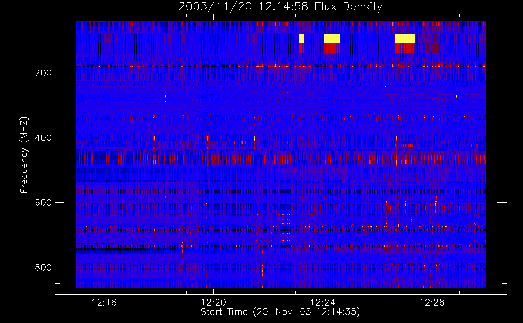Click the '600' frequency tick label

pos(43,203)
